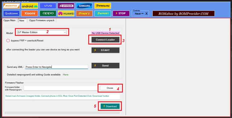Screen dimensions: 232x118
Task: Select the Oppo brand section
Action: tap(48, 13)
